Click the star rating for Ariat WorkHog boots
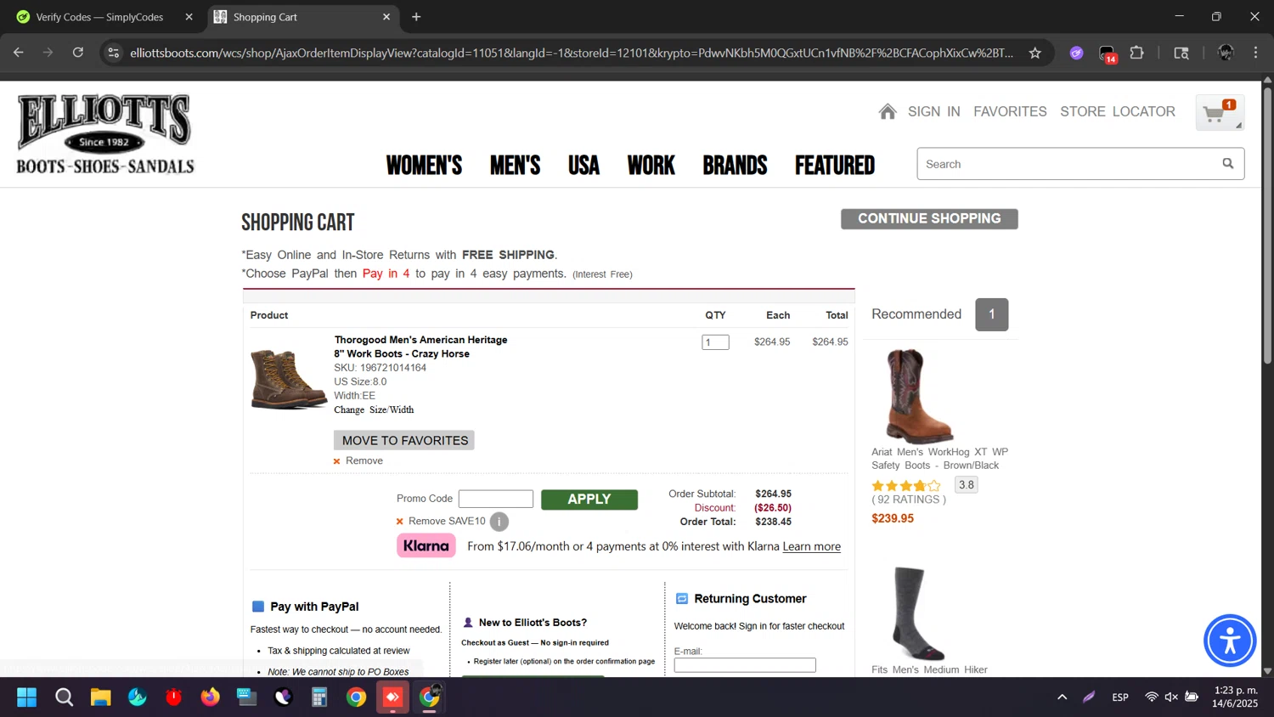Screen dimensions: 1274x717 906,486
